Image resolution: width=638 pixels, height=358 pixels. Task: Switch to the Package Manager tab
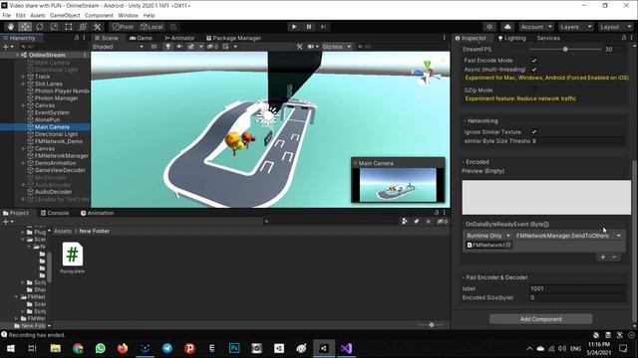tap(233, 38)
